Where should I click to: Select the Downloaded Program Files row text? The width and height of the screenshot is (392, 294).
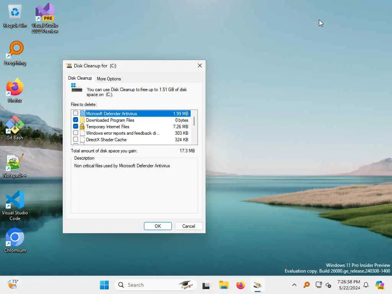110,120
